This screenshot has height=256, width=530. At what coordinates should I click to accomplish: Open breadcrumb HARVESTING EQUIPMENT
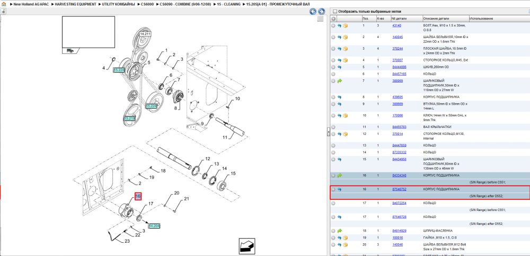pos(75,4)
